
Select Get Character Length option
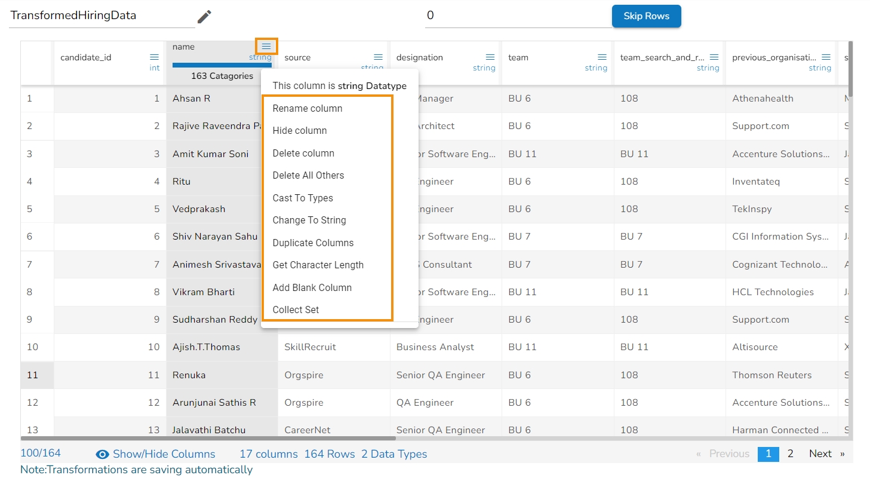pos(318,265)
